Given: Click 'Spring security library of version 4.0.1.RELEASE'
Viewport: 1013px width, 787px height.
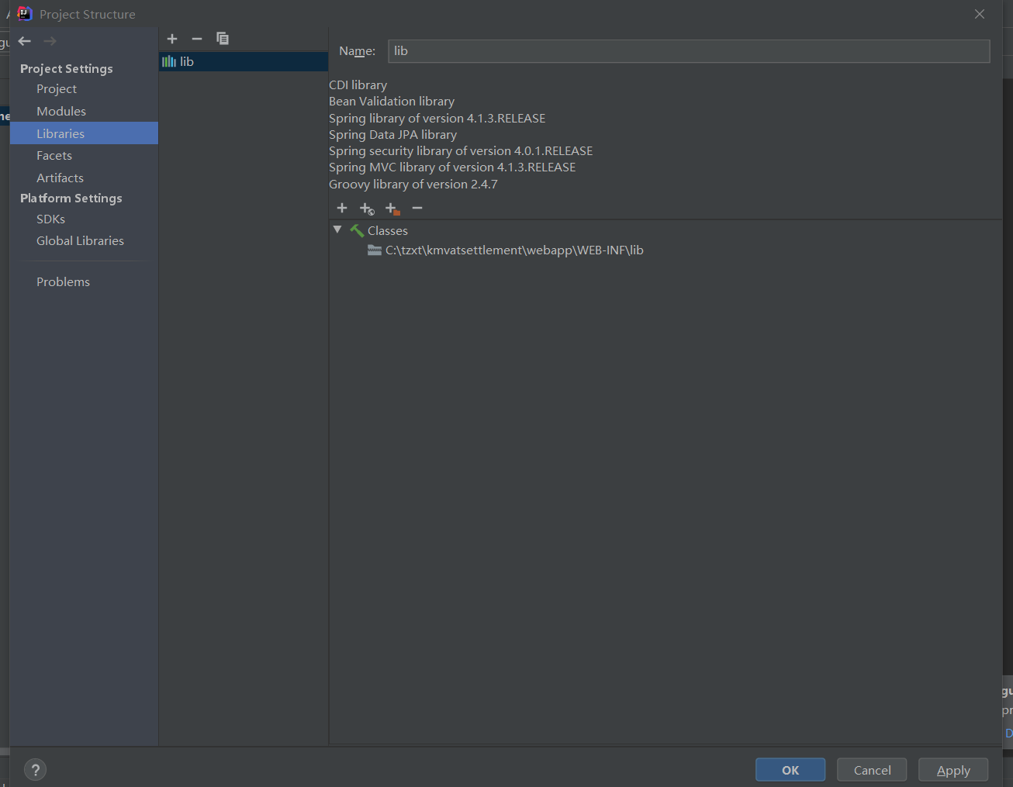Looking at the screenshot, I should pos(461,151).
